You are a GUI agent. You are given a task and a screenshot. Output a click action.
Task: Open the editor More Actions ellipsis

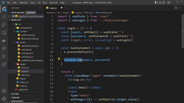180,8
